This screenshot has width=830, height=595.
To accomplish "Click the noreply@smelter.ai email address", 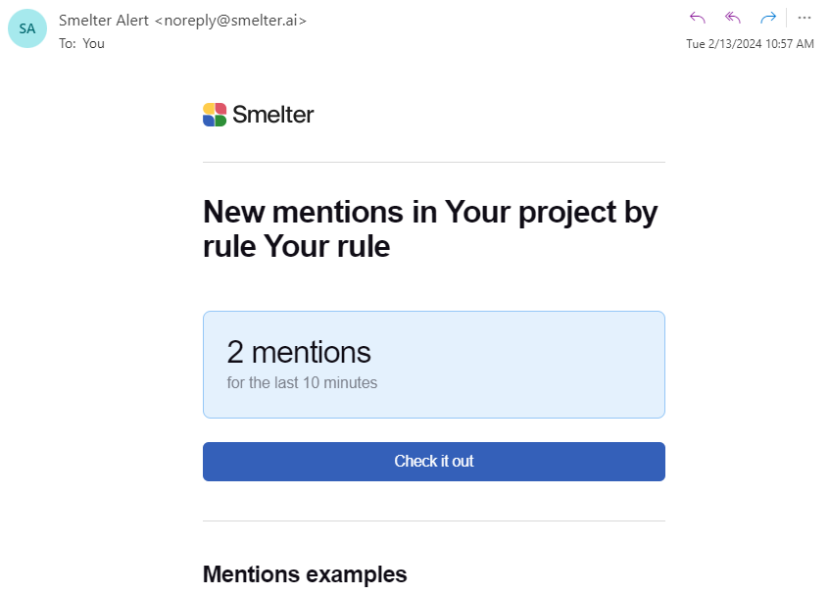I will tap(230, 21).
